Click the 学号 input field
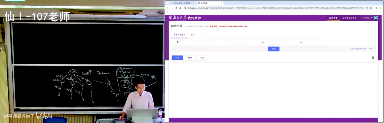This screenshot has width=384, height=123. 277,42
